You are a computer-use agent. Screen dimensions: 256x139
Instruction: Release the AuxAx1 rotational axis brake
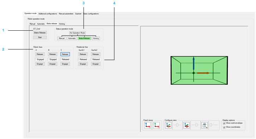tap(83, 54)
